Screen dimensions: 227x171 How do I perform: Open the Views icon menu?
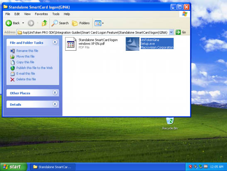[x=99, y=23]
